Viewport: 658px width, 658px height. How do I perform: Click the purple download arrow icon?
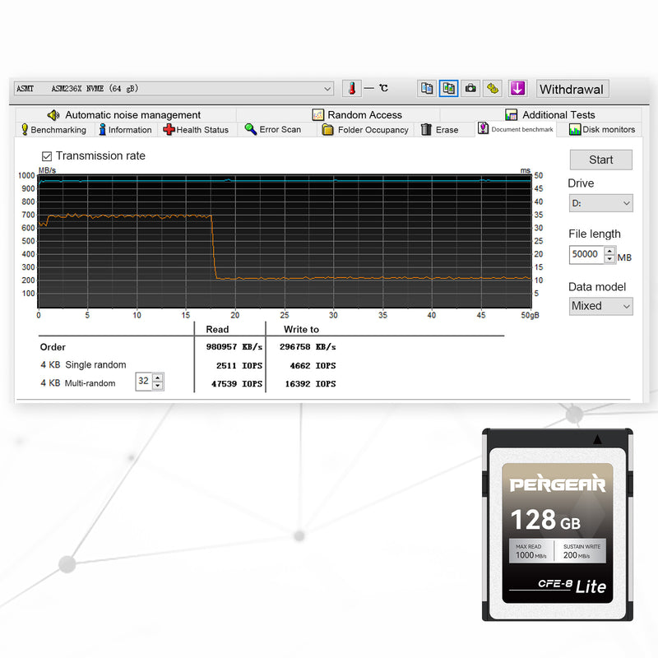517,89
